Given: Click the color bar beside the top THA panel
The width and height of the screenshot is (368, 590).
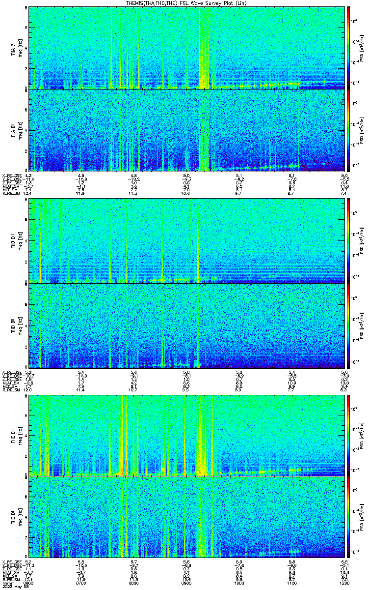Looking at the screenshot, I should (349, 48).
